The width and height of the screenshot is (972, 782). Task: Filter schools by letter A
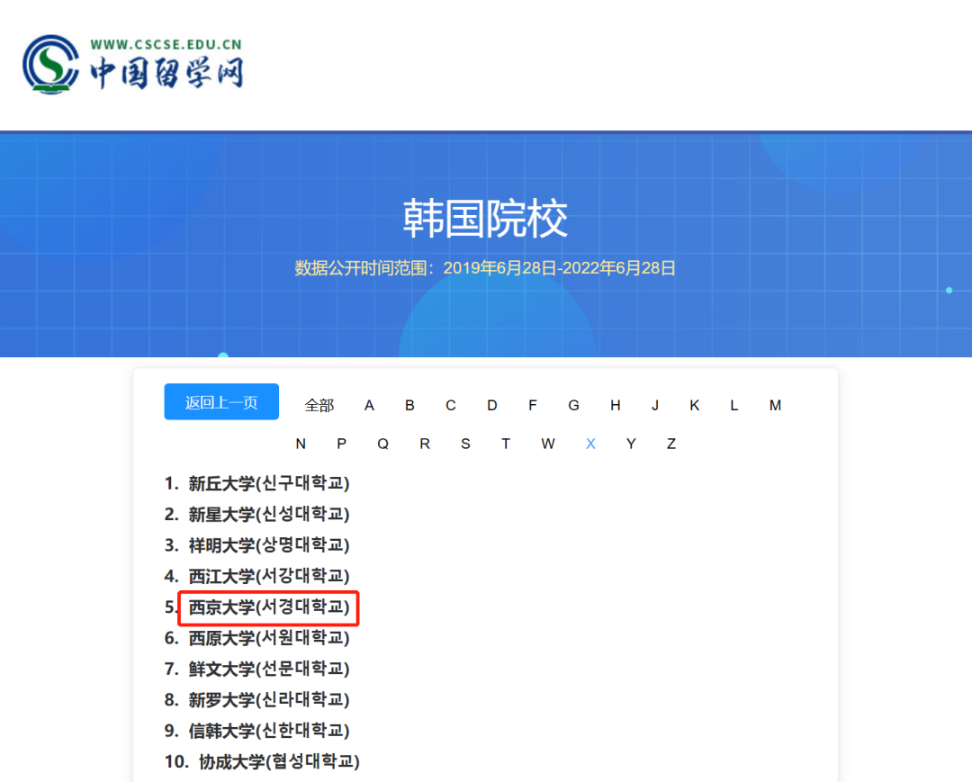coord(370,406)
